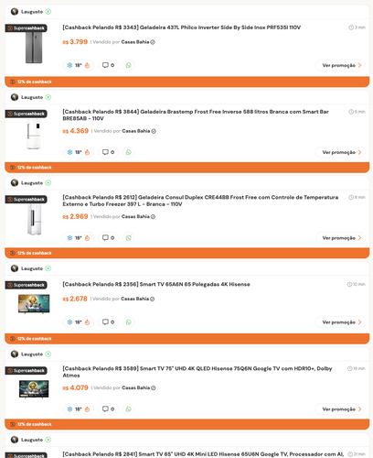Click Ver promoção for the Consul Duplex Geladeira
Image resolution: width=373 pixels, height=458 pixels.
(x=340, y=237)
